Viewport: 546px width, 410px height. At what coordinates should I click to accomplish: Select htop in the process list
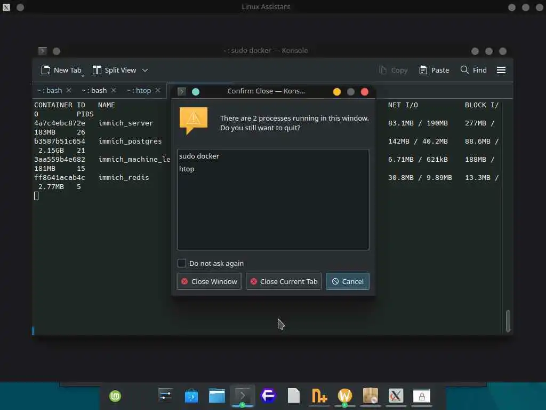click(187, 169)
